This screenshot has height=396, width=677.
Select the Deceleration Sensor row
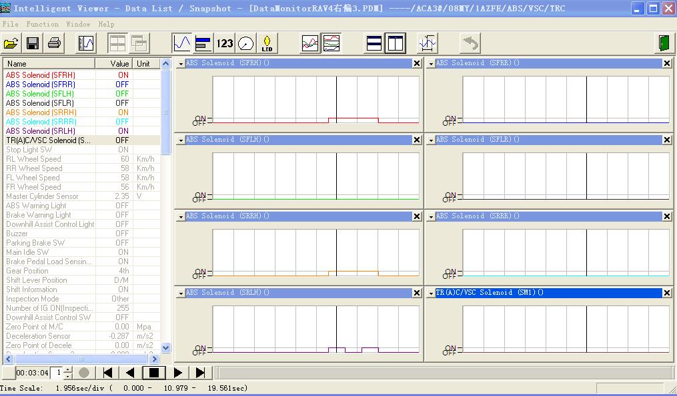click(x=82, y=336)
